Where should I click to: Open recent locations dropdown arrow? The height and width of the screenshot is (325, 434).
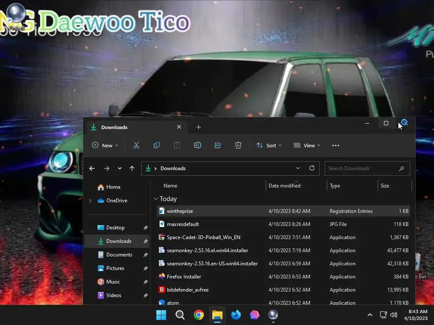coord(120,168)
